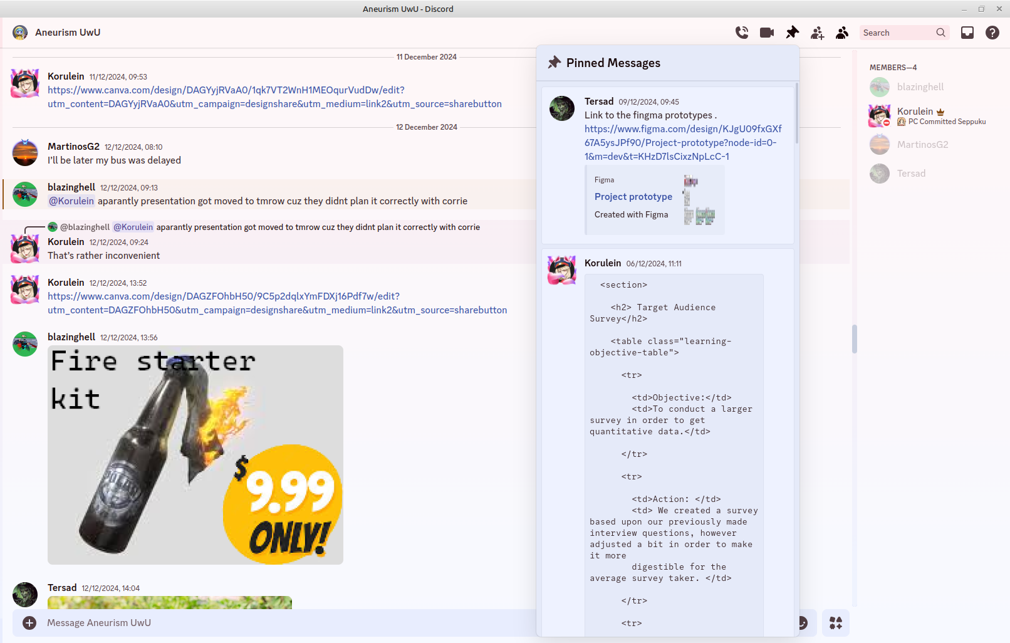Screen dimensions: 1010x643
Task: Close the pinned messages via pin icon
Action: [x=793, y=33]
